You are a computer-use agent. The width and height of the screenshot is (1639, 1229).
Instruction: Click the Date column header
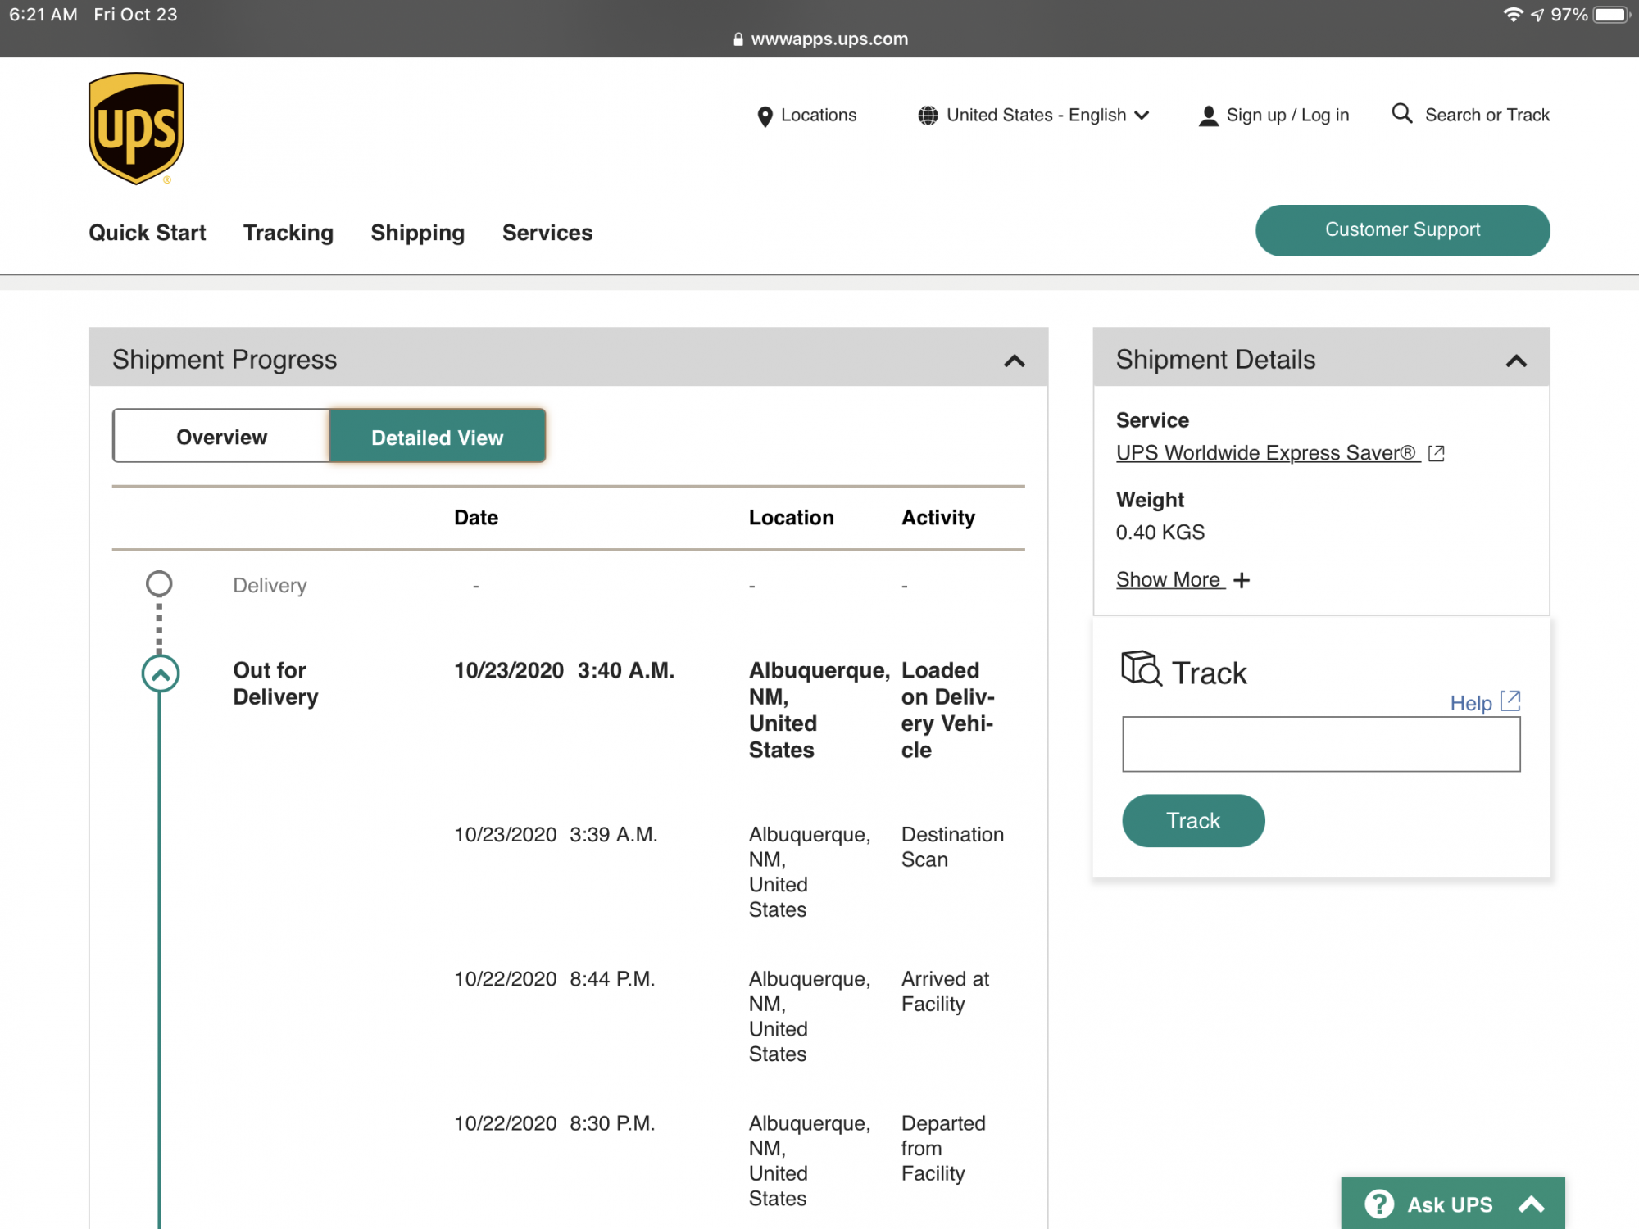(476, 518)
